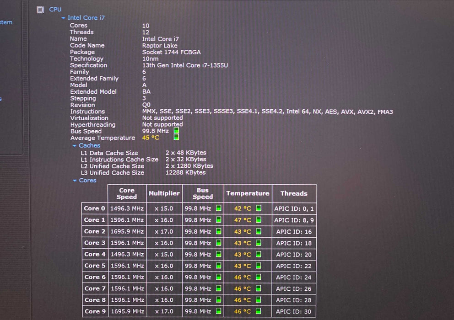
Task: Click the Extended Model BA value
Action: click(x=146, y=92)
